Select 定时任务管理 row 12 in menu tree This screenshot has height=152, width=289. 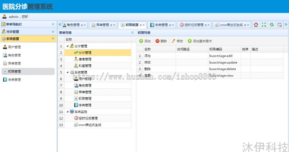[x=98, y=118]
